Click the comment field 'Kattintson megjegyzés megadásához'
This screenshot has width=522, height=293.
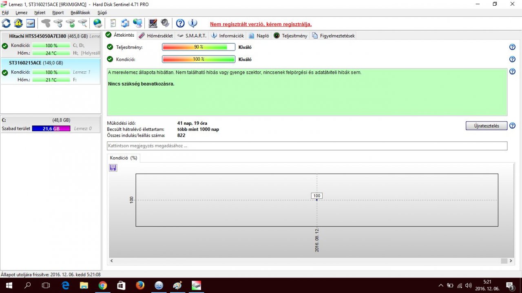coord(307,146)
